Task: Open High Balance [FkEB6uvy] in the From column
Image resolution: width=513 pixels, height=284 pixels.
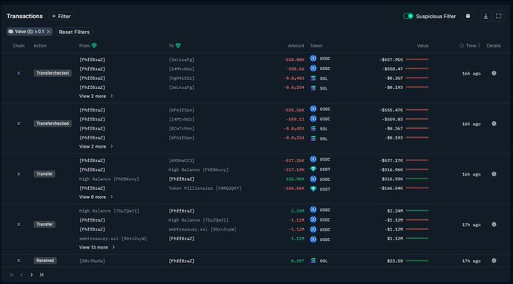Action: point(109,179)
